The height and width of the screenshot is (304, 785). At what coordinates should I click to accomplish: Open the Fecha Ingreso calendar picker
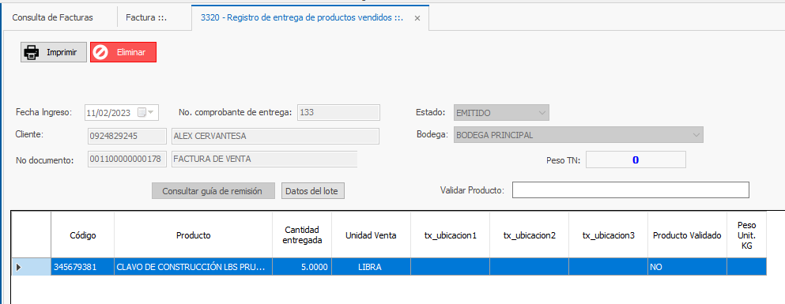point(142,112)
